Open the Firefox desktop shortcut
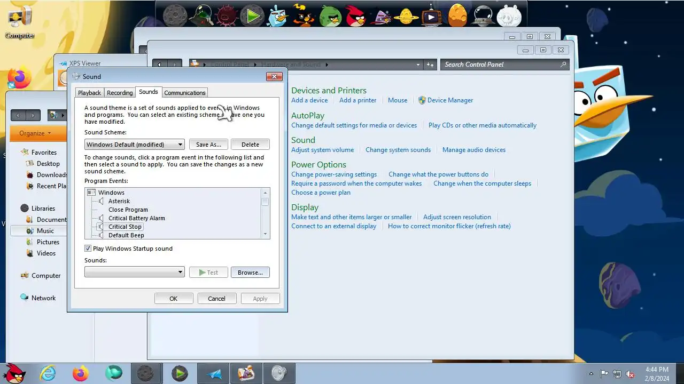Screen dimensions: 684x384 [19, 78]
